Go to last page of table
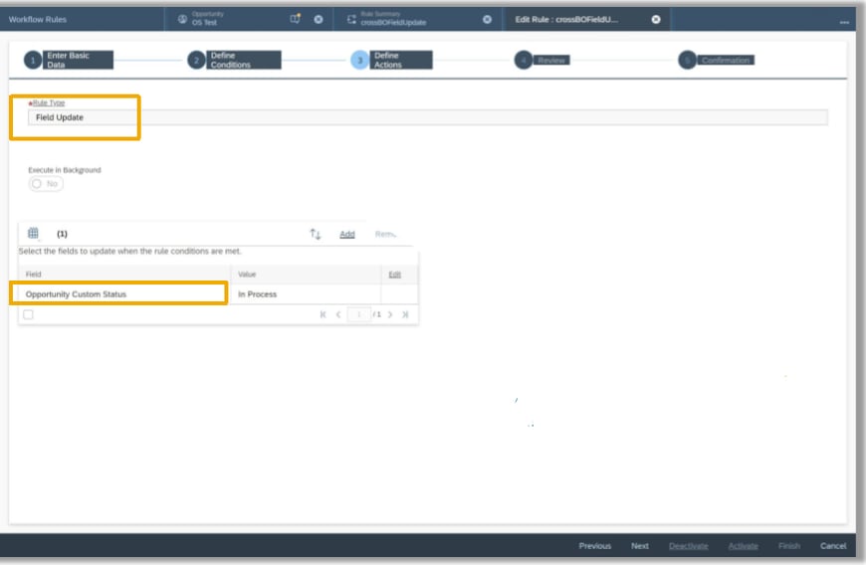Screen dimensions: 866x565 click(405, 314)
